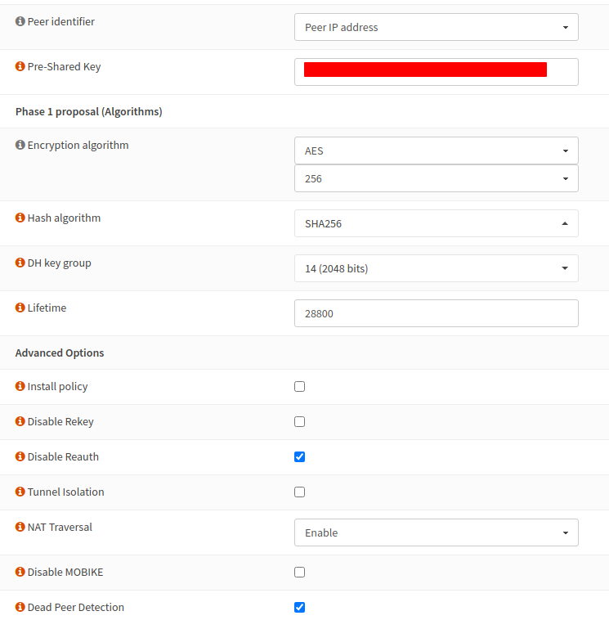Open the SHA256 hash algorithm dropdown
Image resolution: width=609 pixels, height=629 pixels.
coord(437,223)
